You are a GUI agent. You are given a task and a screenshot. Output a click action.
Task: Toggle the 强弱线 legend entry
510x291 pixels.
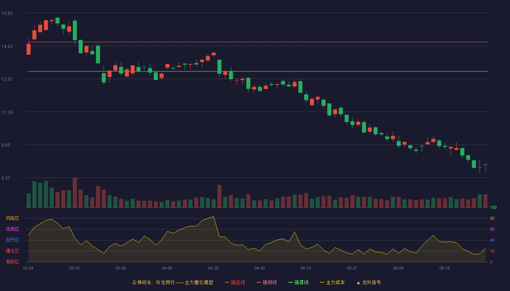point(267,282)
